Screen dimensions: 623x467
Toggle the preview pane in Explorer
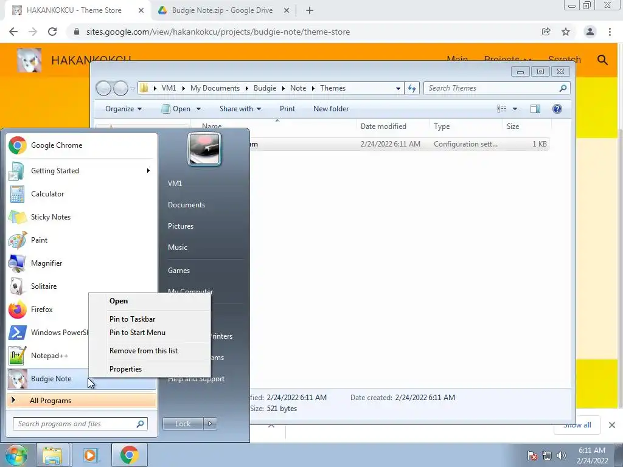pyautogui.click(x=535, y=109)
